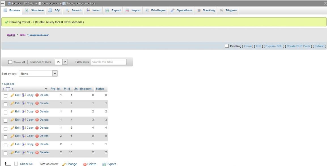327x166 pixels.
Task: Click the SELECT keyword in the query
Action: (x=11, y=35)
